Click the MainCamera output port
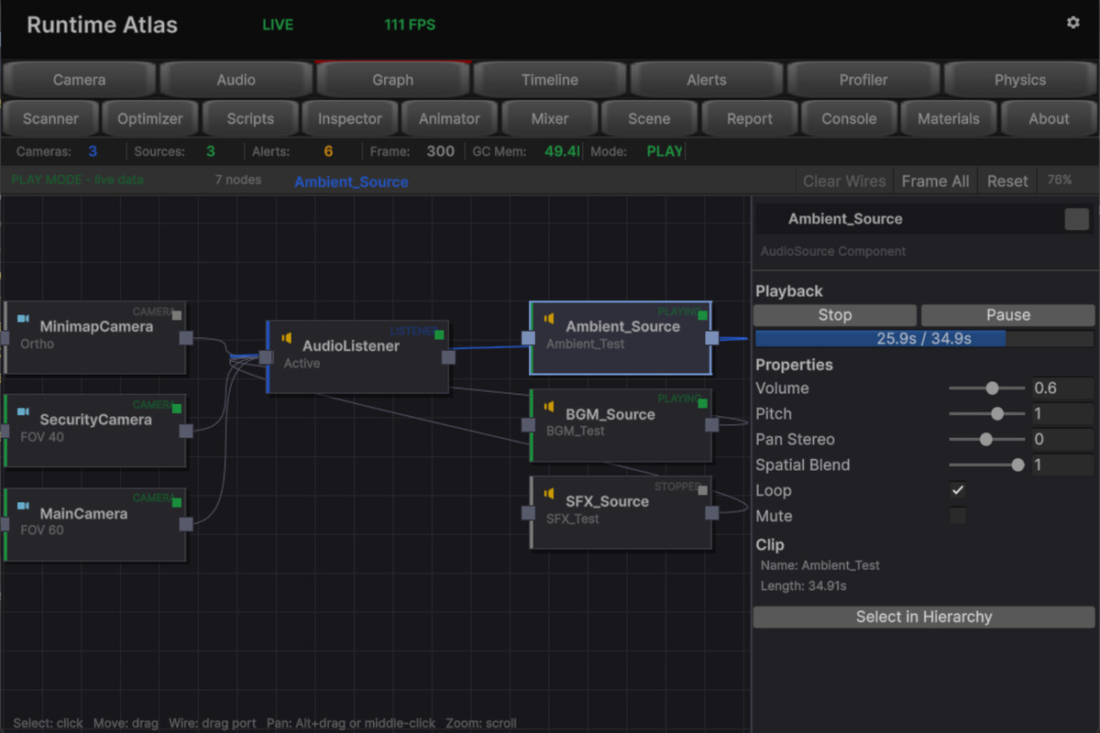This screenshot has height=733, width=1100. click(186, 524)
